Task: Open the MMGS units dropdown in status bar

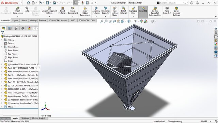Action: coord(210,121)
